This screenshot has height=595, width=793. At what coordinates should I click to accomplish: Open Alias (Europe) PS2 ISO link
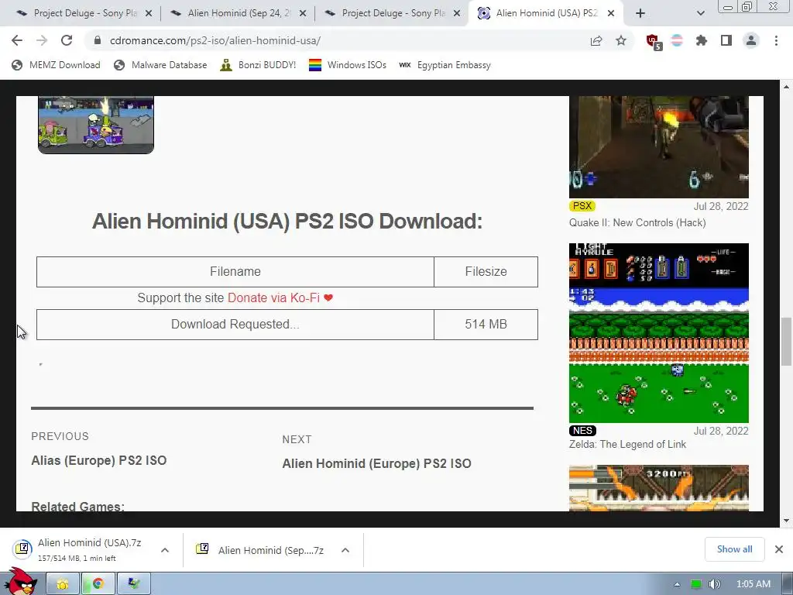(x=98, y=460)
